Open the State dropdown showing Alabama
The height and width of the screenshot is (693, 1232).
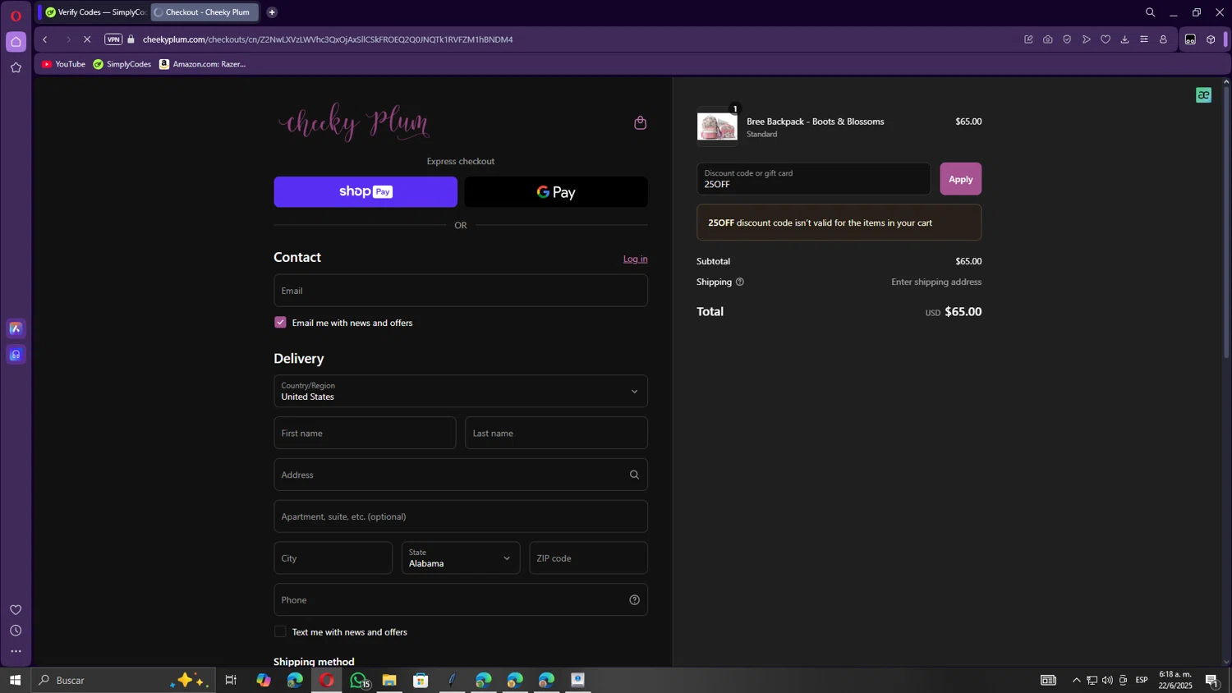[x=461, y=558]
